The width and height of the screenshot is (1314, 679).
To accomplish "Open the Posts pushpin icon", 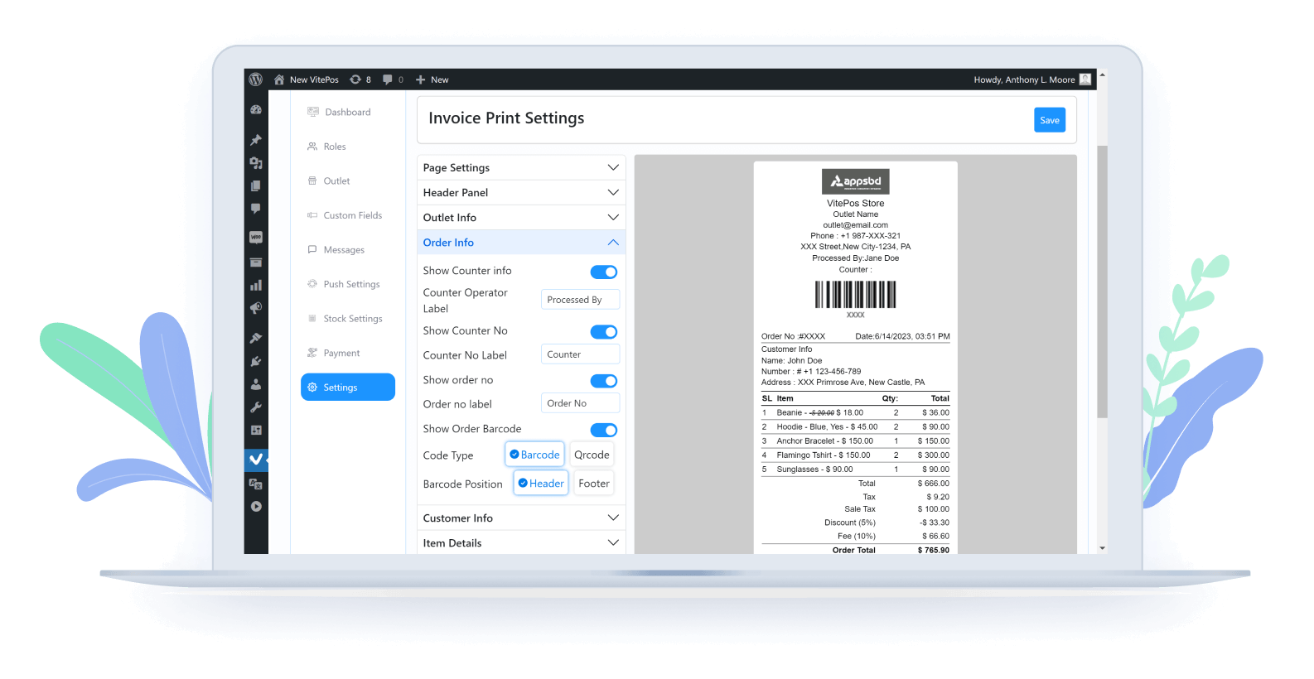I will 256,140.
